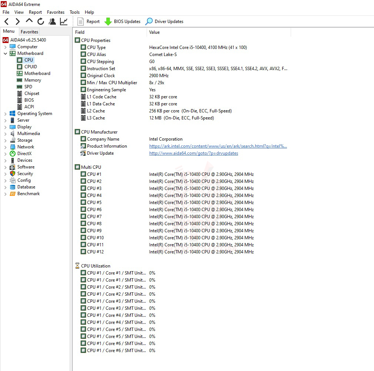Click the Network icon in tree
This screenshot has width=374, height=371.
tap(12, 147)
